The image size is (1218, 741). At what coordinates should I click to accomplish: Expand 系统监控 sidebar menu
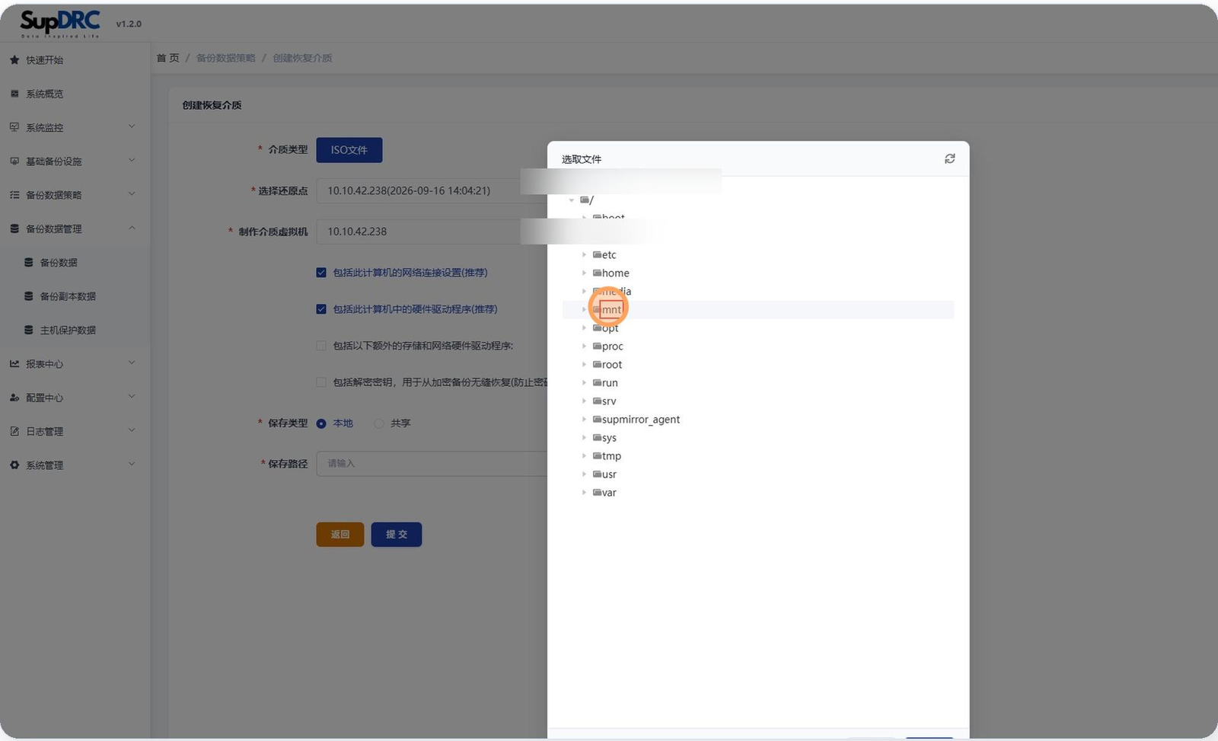75,127
